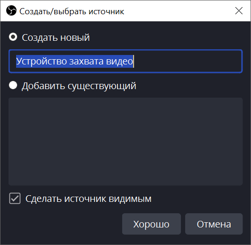Click the Создать/выбрать источник title text

tap(72, 11)
